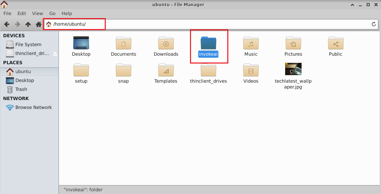The width and height of the screenshot is (381, 194).
Task: Open the Go menu
Action: (x=52, y=13)
